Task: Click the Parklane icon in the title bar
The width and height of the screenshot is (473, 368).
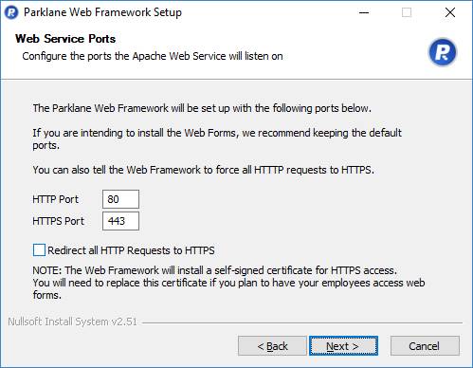Action: click(x=11, y=12)
